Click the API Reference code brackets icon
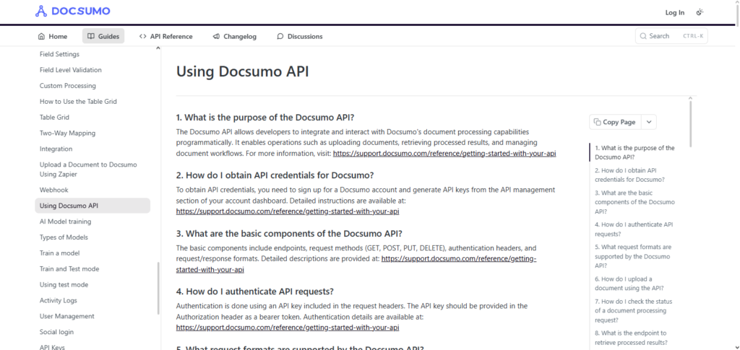Image resolution: width=740 pixels, height=350 pixels. (143, 36)
